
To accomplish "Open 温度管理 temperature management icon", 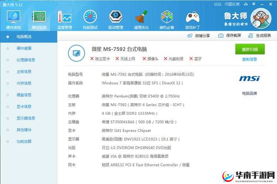I will click(x=65, y=17).
